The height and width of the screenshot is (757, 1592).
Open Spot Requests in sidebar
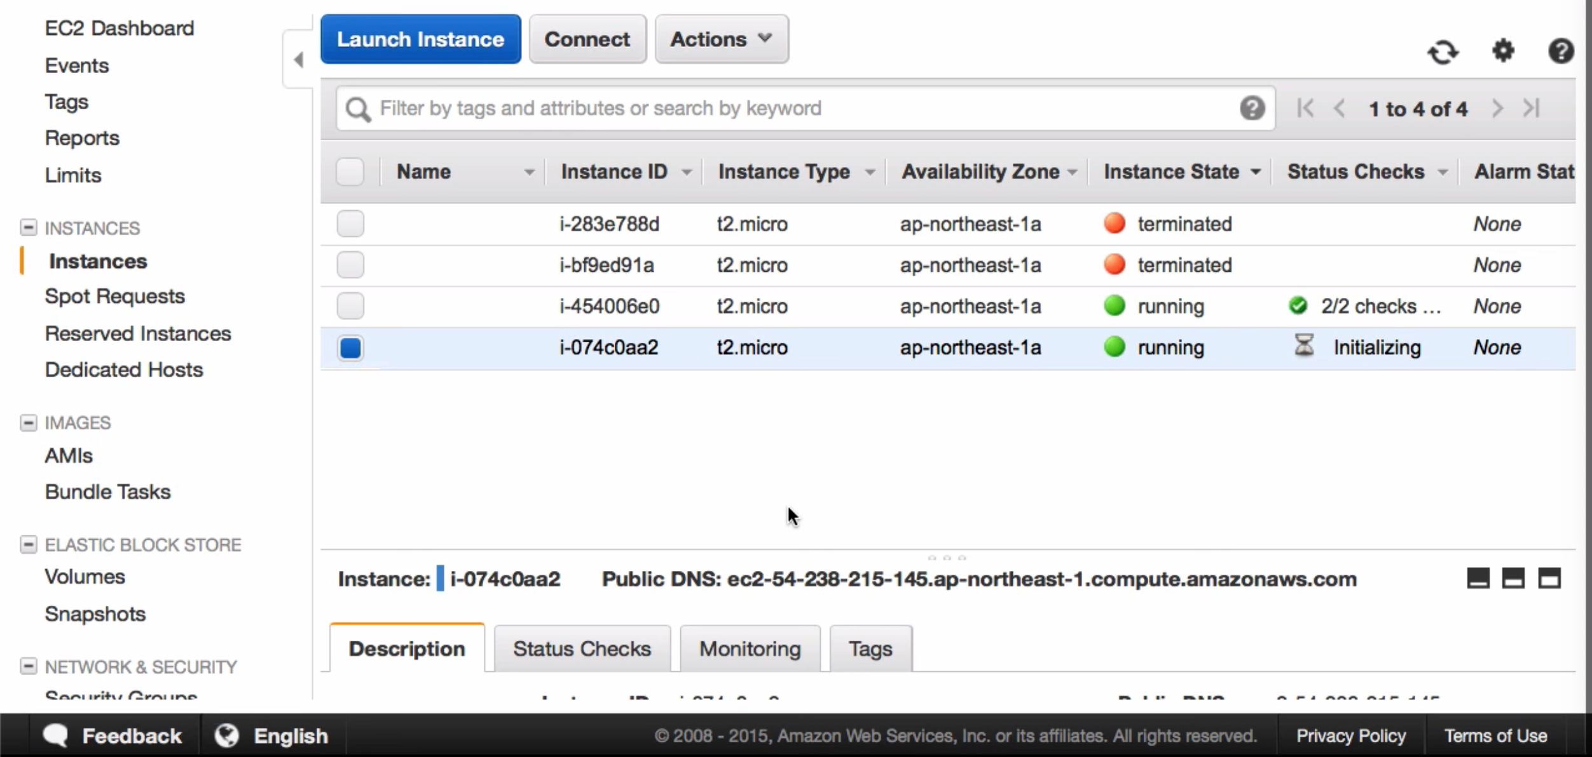(114, 297)
